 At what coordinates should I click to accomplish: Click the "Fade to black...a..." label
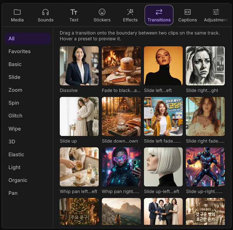[x=121, y=90]
